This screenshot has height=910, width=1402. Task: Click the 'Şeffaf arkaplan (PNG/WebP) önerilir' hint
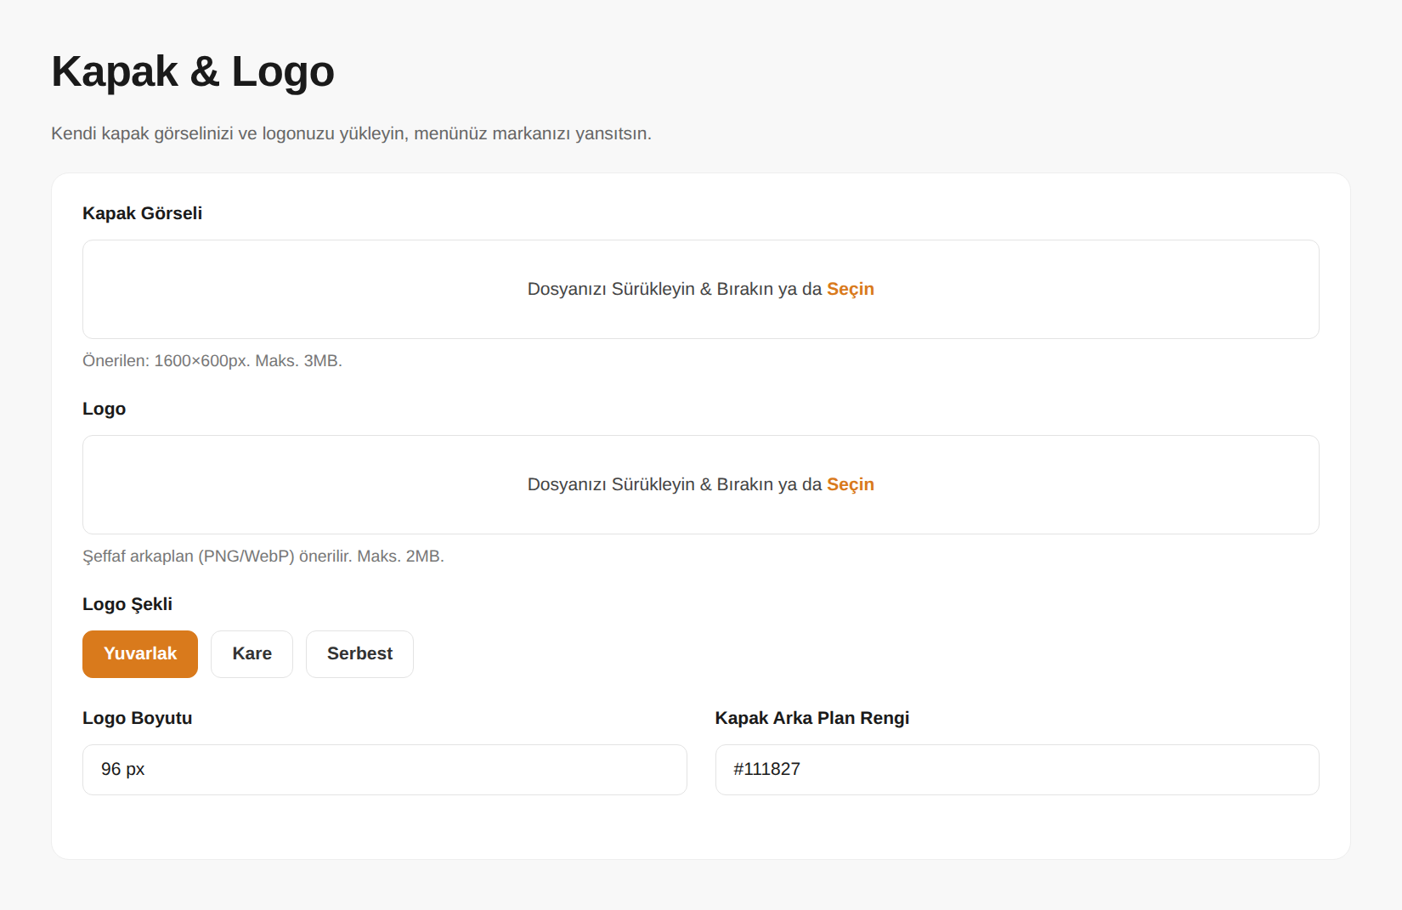[x=263, y=557]
